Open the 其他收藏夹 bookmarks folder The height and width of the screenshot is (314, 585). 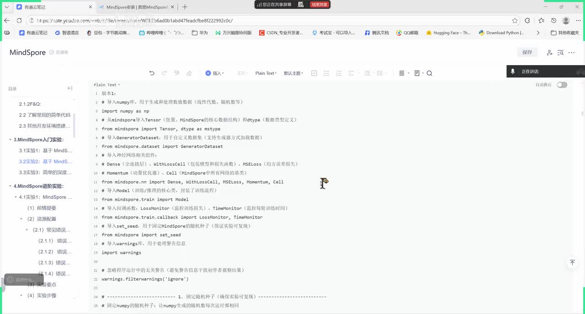[565, 33]
